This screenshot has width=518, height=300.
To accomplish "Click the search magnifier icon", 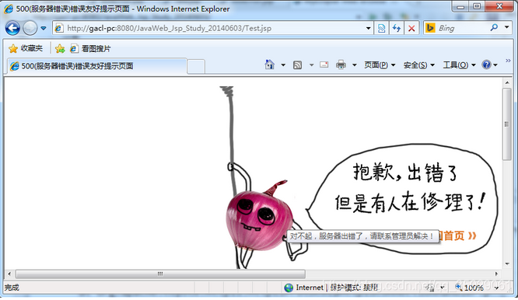I will point(494,28).
